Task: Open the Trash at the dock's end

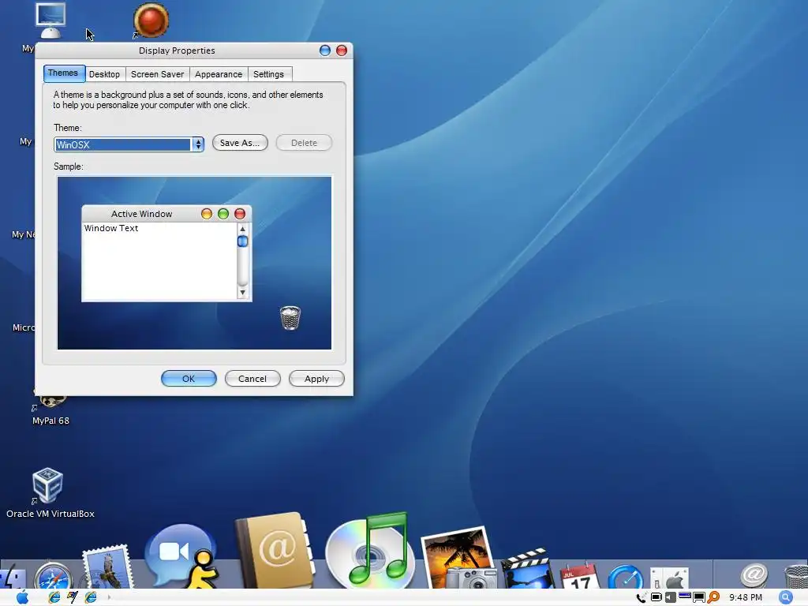Action: click(795, 577)
